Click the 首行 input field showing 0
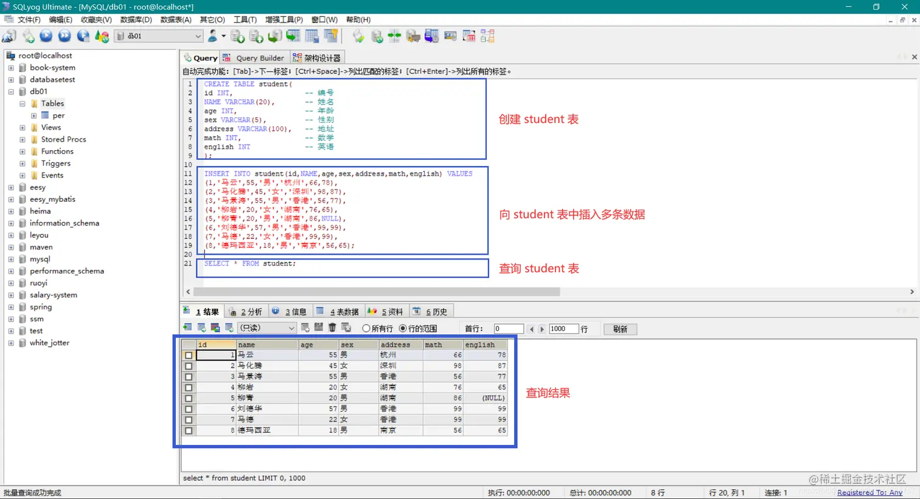This screenshot has height=499, width=920. coord(509,329)
